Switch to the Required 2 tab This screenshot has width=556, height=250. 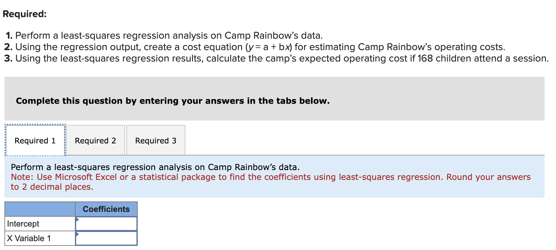95,140
